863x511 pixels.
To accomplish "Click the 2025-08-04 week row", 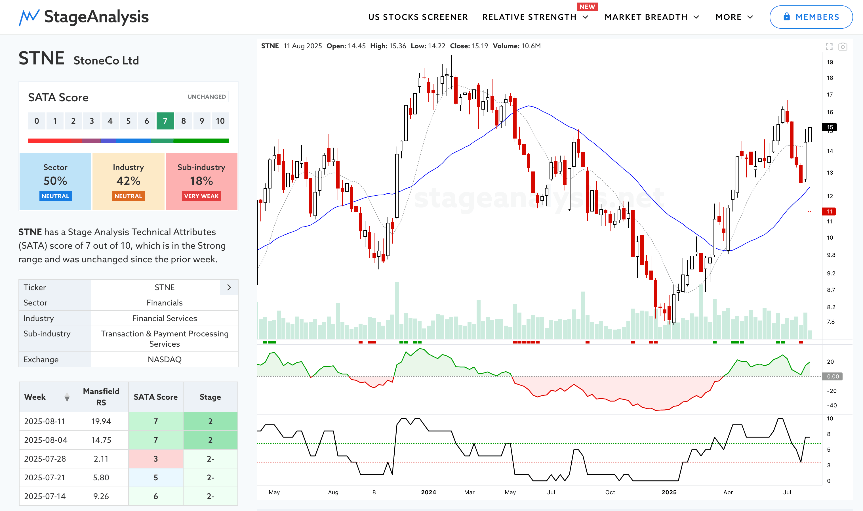I will pos(128,440).
